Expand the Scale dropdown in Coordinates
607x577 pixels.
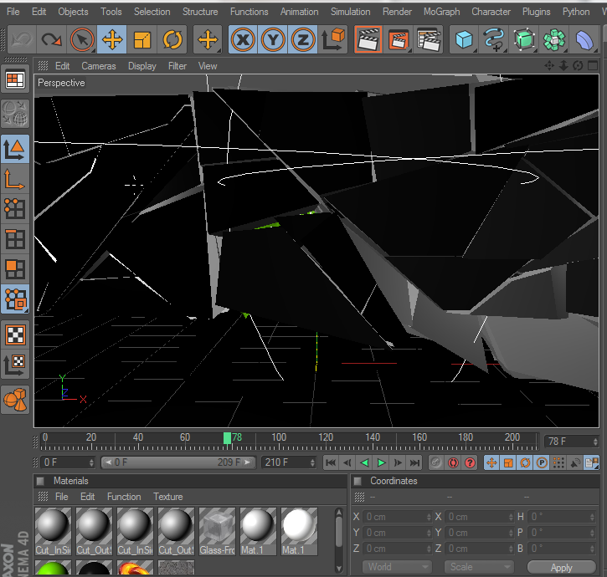[x=479, y=567]
